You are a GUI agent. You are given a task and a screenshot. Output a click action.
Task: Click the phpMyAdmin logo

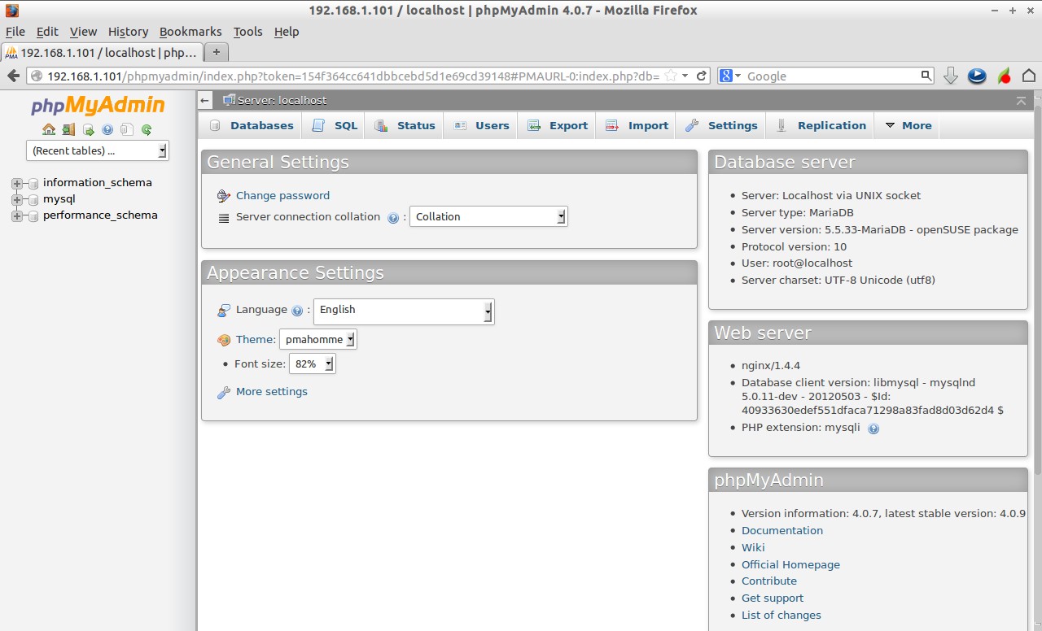[x=98, y=106]
